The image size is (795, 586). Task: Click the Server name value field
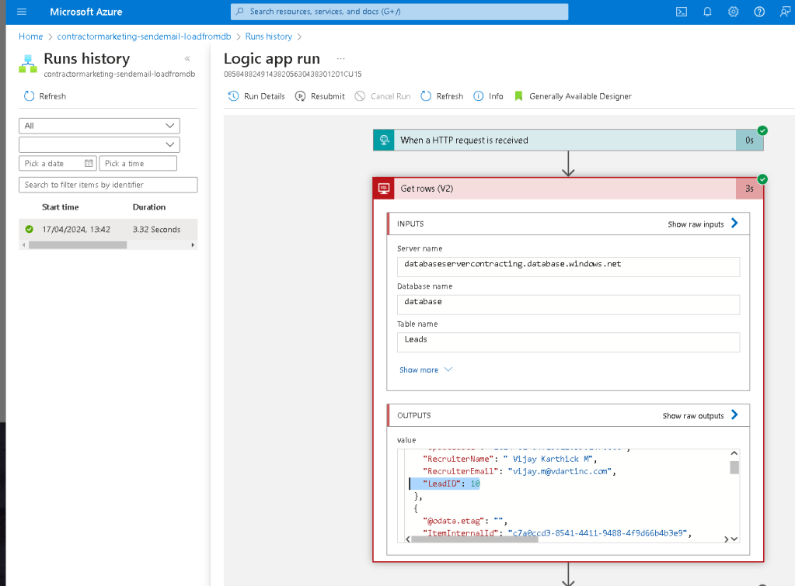click(568, 267)
